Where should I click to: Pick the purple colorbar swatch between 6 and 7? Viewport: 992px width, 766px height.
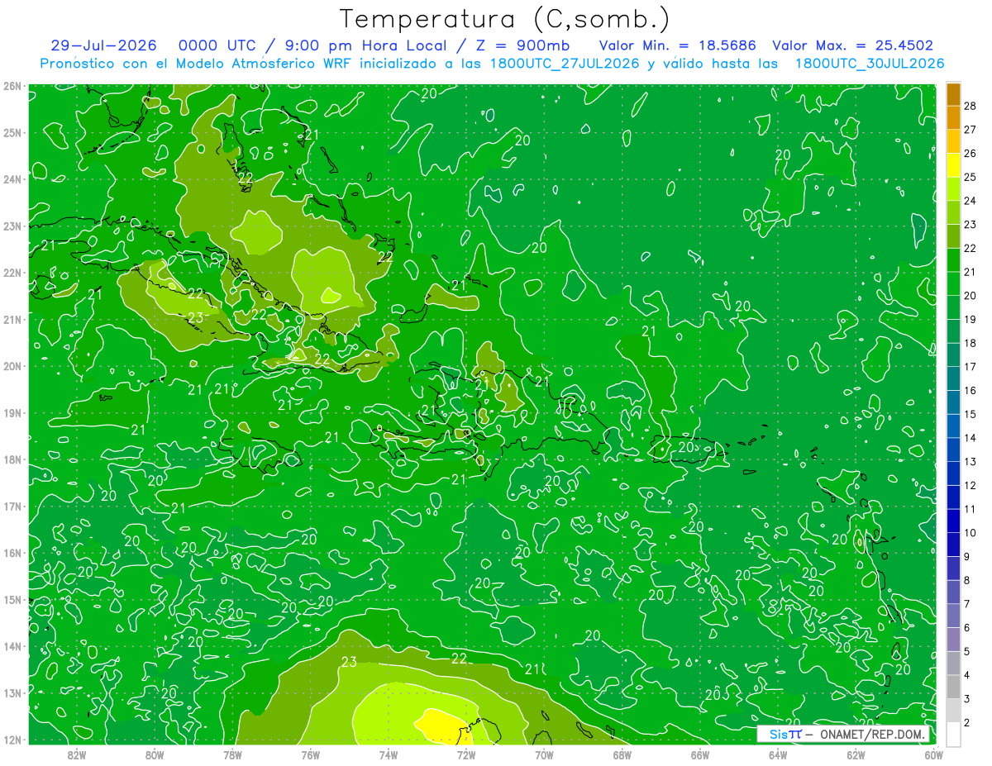point(953,616)
